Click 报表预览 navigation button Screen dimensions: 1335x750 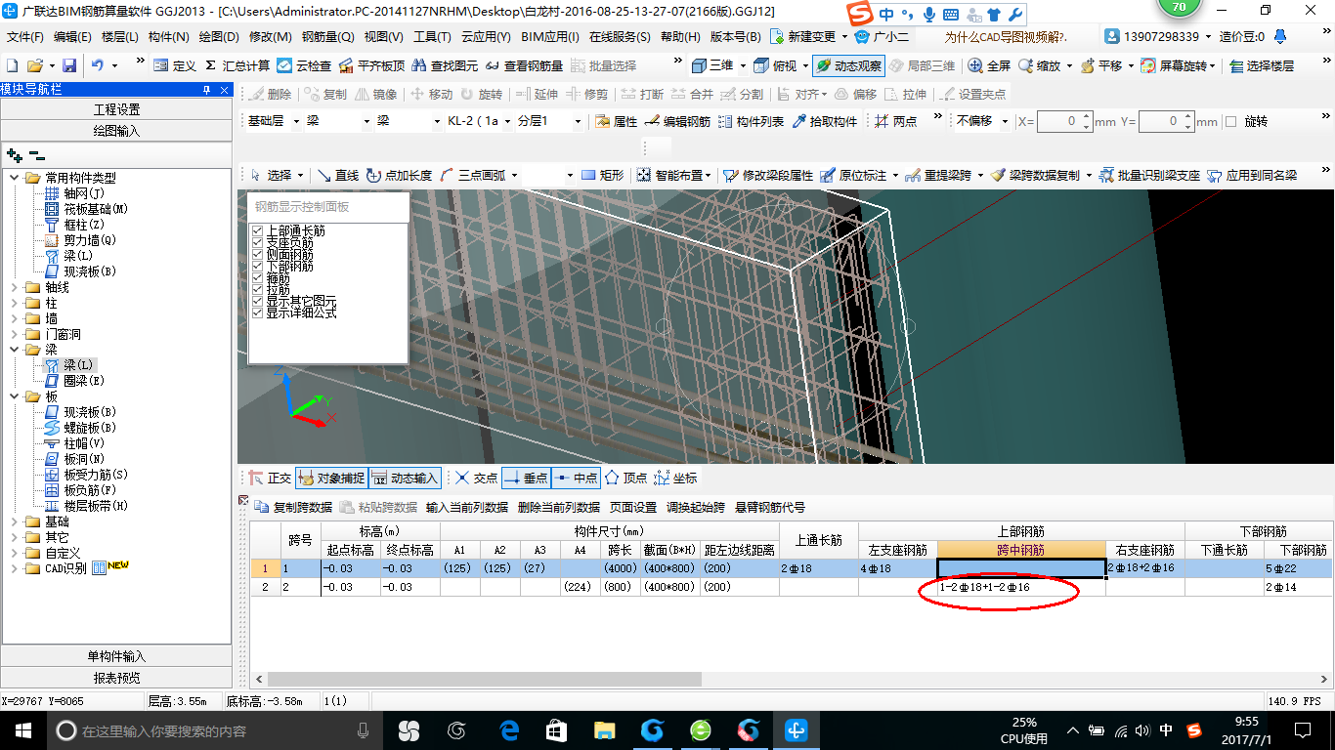[116, 678]
